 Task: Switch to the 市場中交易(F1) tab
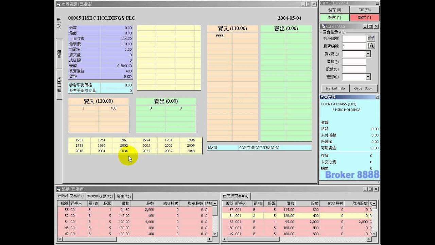71,196
